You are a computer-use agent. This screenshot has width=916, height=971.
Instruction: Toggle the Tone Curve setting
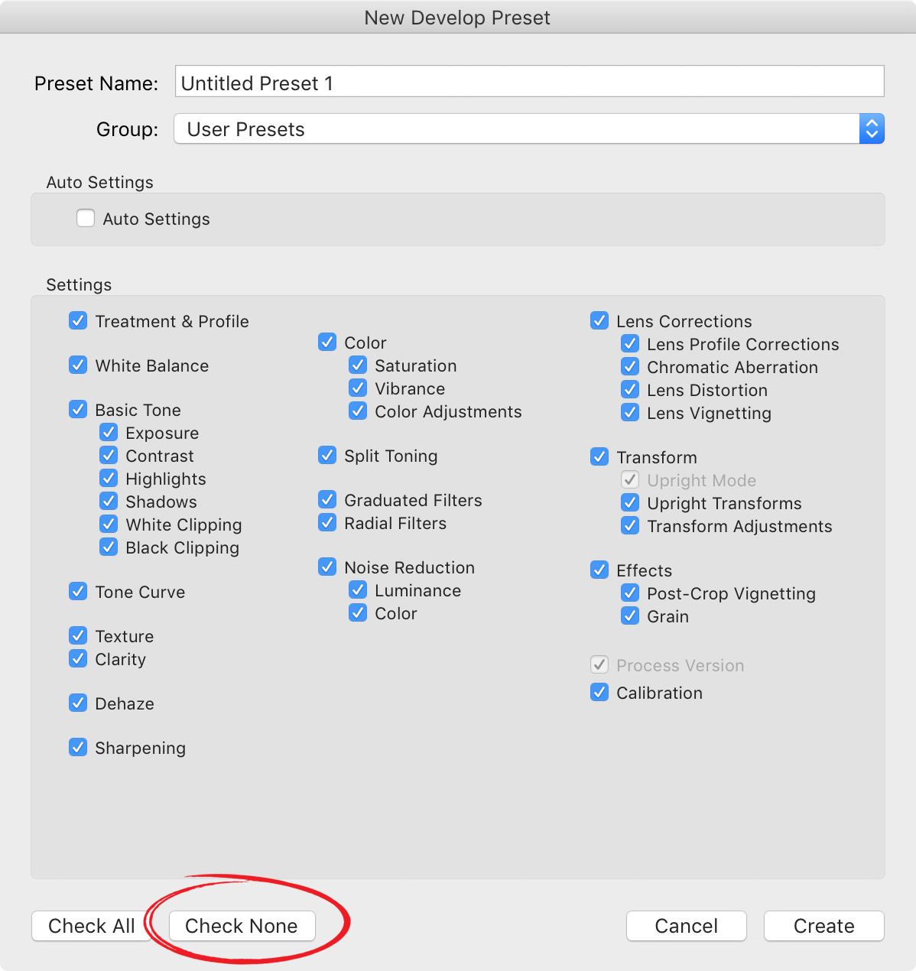(x=77, y=591)
